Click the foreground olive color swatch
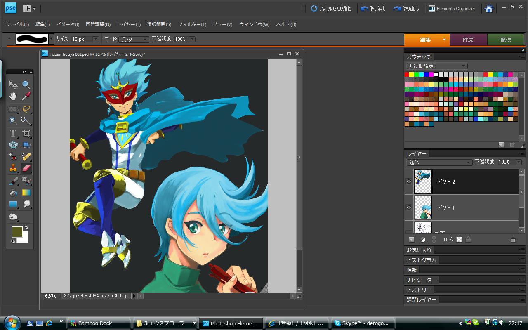 click(x=17, y=232)
